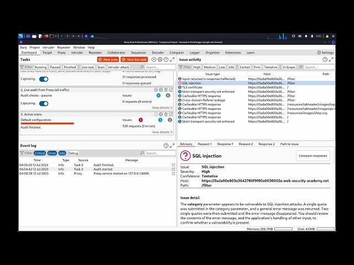Click the red high-severity issue count in Active scans
Screen dimensions: 354x265
click(140, 120)
